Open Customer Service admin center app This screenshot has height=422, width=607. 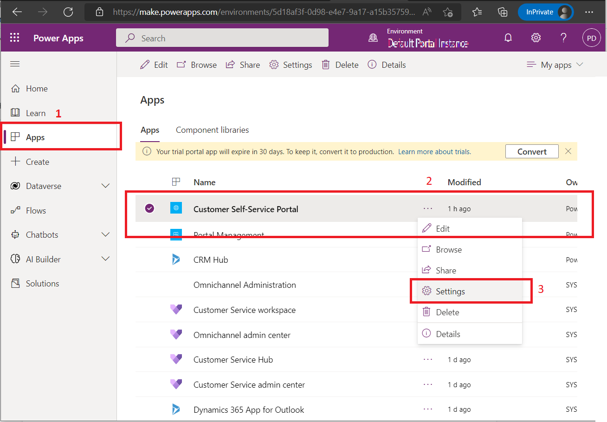pyautogui.click(x=249, y=385)
